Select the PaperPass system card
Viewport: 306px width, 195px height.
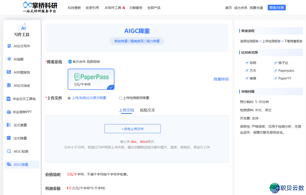click(x=91, y=79)
